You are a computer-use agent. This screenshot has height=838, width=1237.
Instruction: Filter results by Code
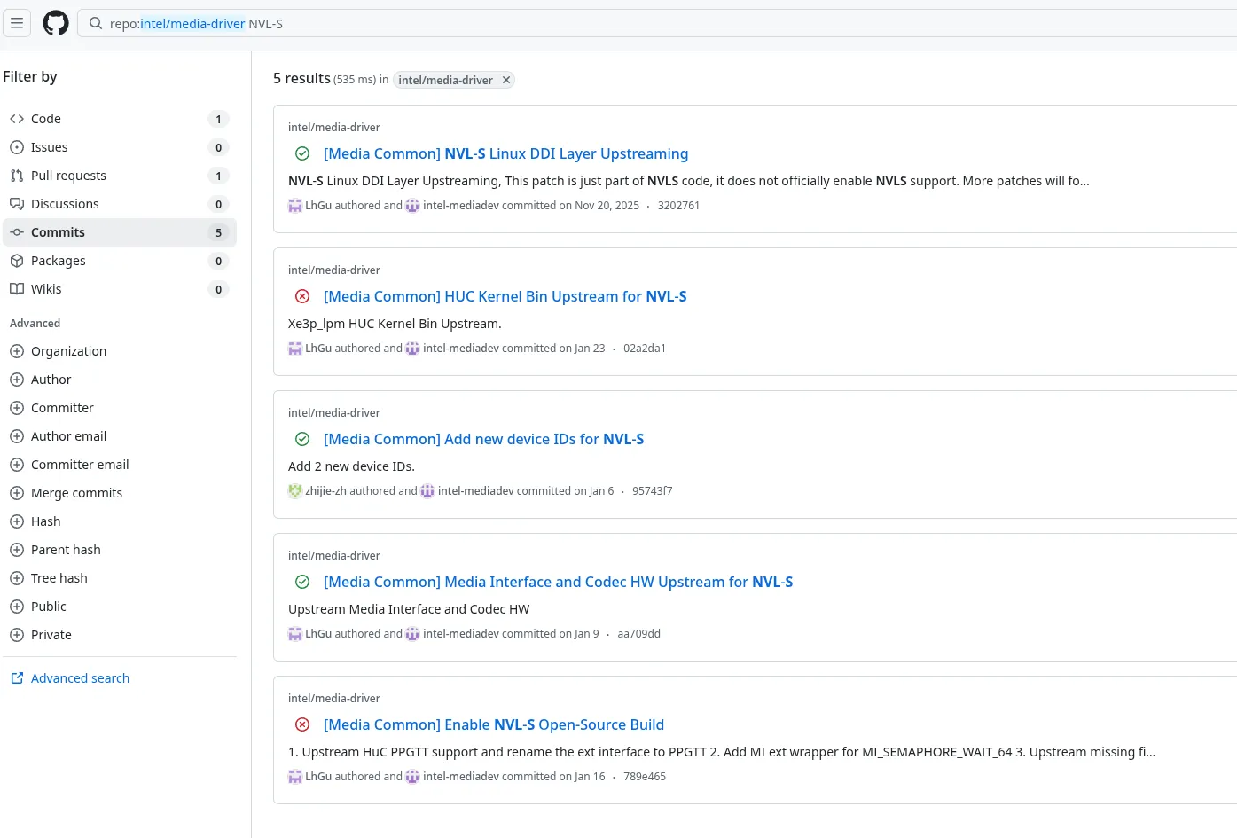click(x=46, y=119)
